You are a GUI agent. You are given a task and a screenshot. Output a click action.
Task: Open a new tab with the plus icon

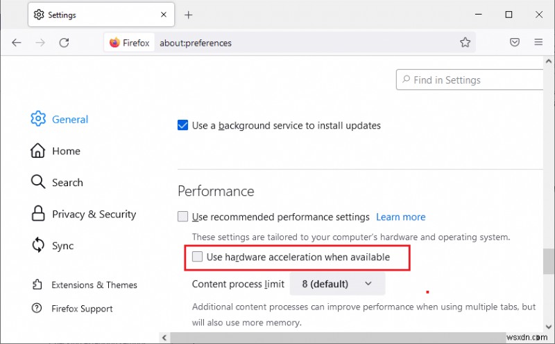(188, 15)
